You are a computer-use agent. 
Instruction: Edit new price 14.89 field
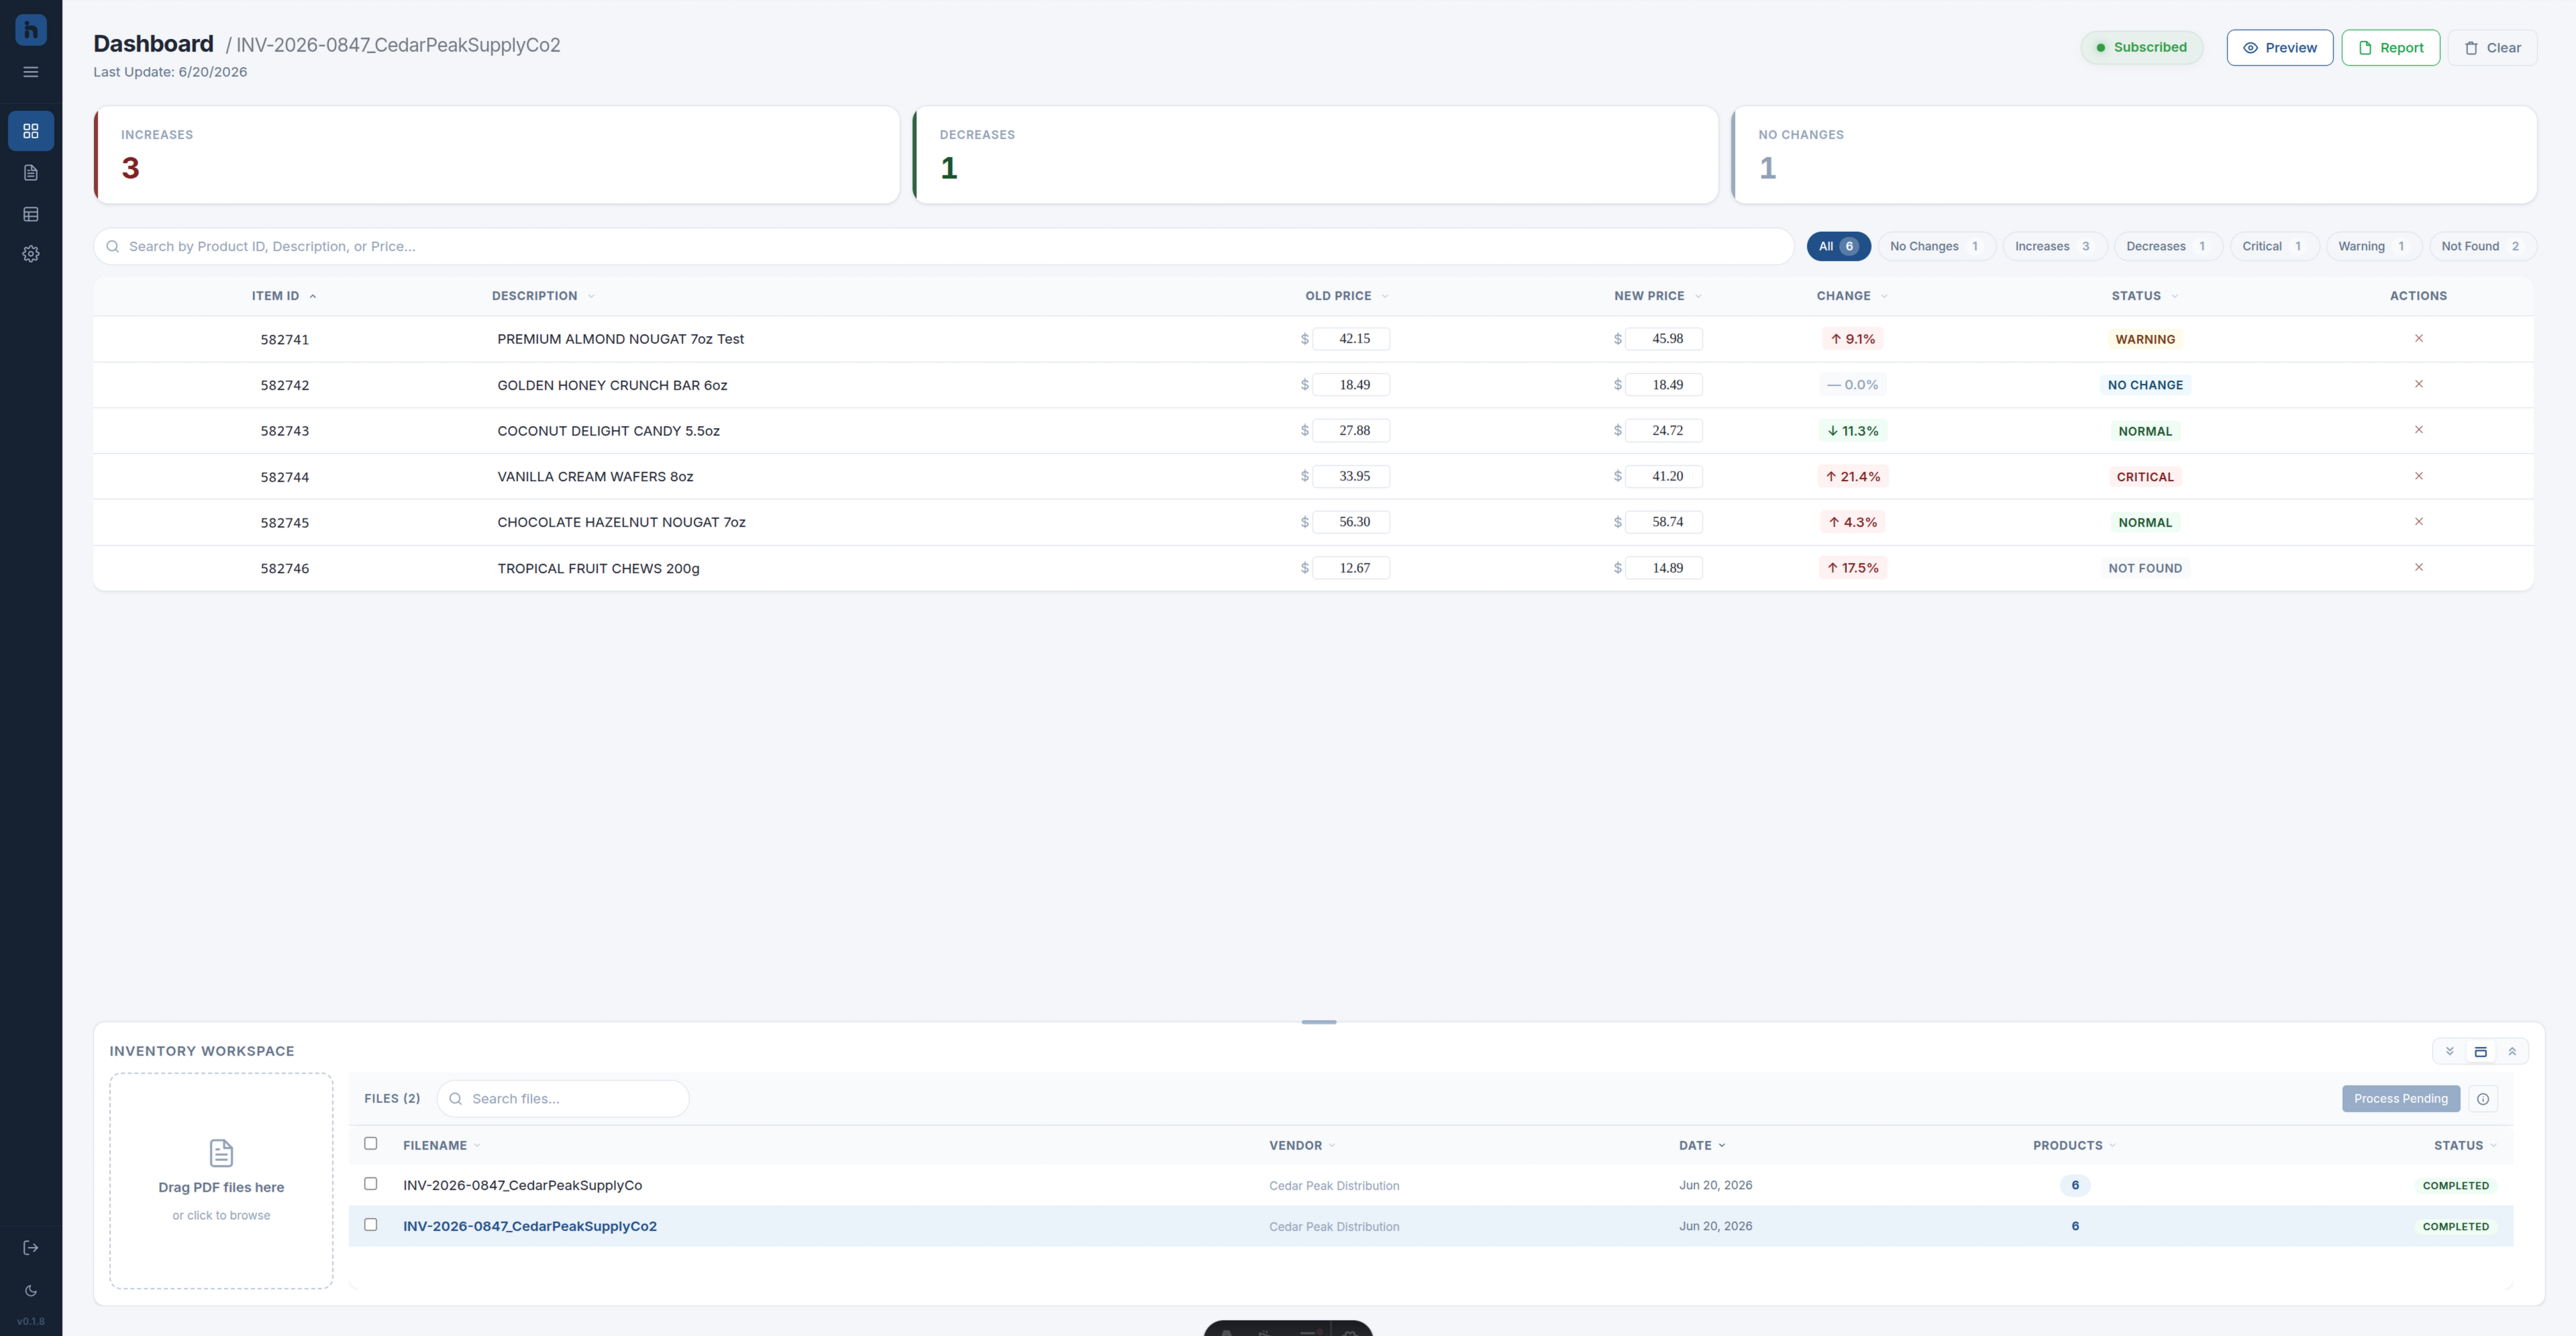pos(1665,568)
